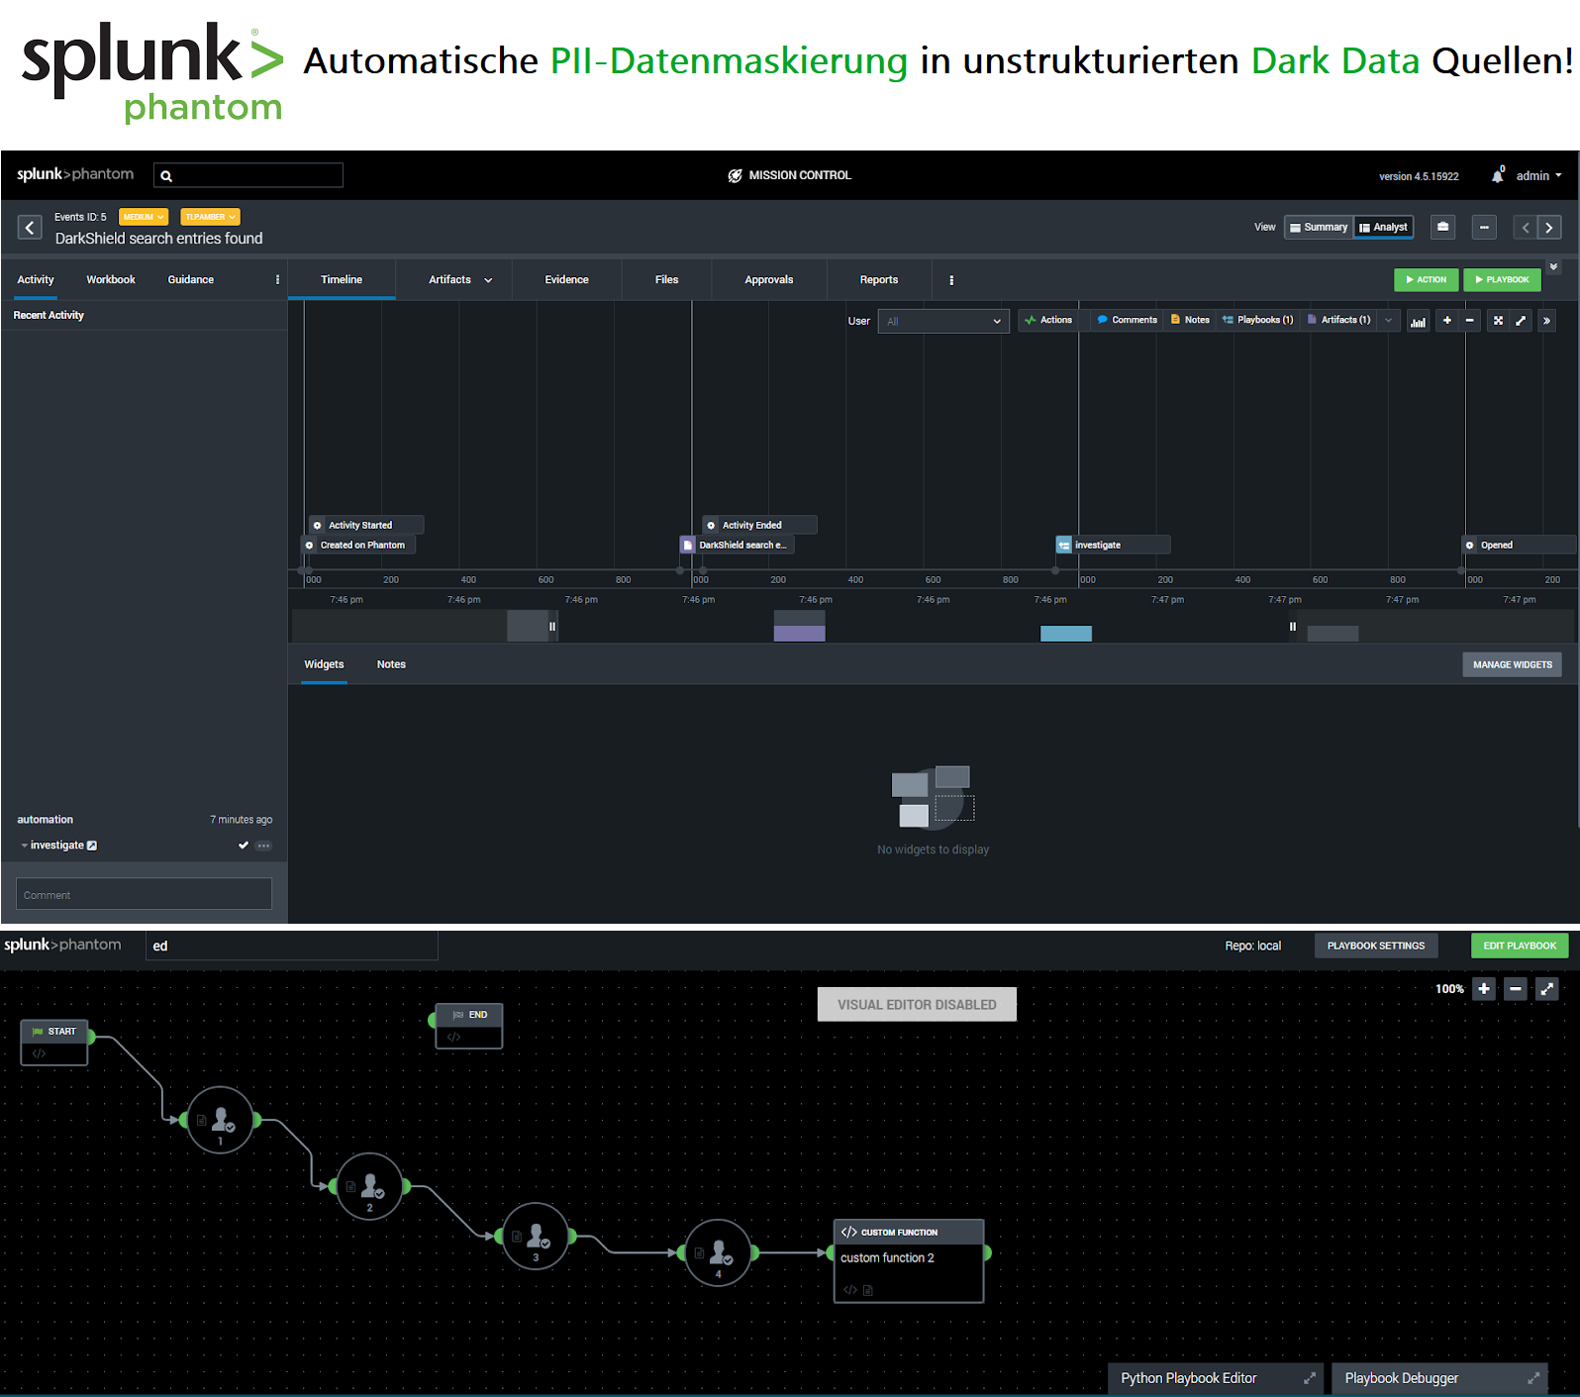Zoom out the timeline with minus icon

(x=1470, y=321)
